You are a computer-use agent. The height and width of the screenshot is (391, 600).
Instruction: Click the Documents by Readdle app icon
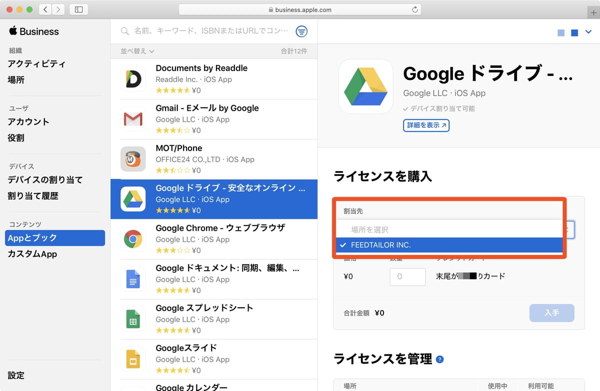(133, 79)
